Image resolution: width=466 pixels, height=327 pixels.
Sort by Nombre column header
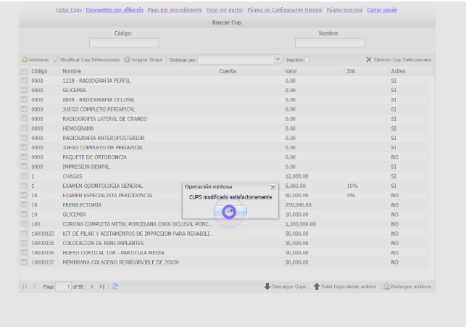point(138,71)
